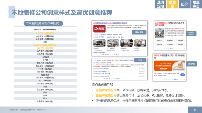Open the 智能整装 room thumbnail
202x113 pixels.
99,43
